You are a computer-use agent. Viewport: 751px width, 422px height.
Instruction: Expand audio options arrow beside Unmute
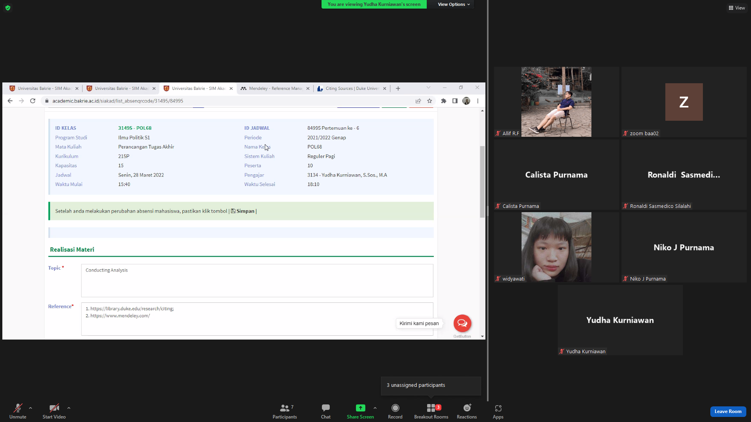[31, 408]
